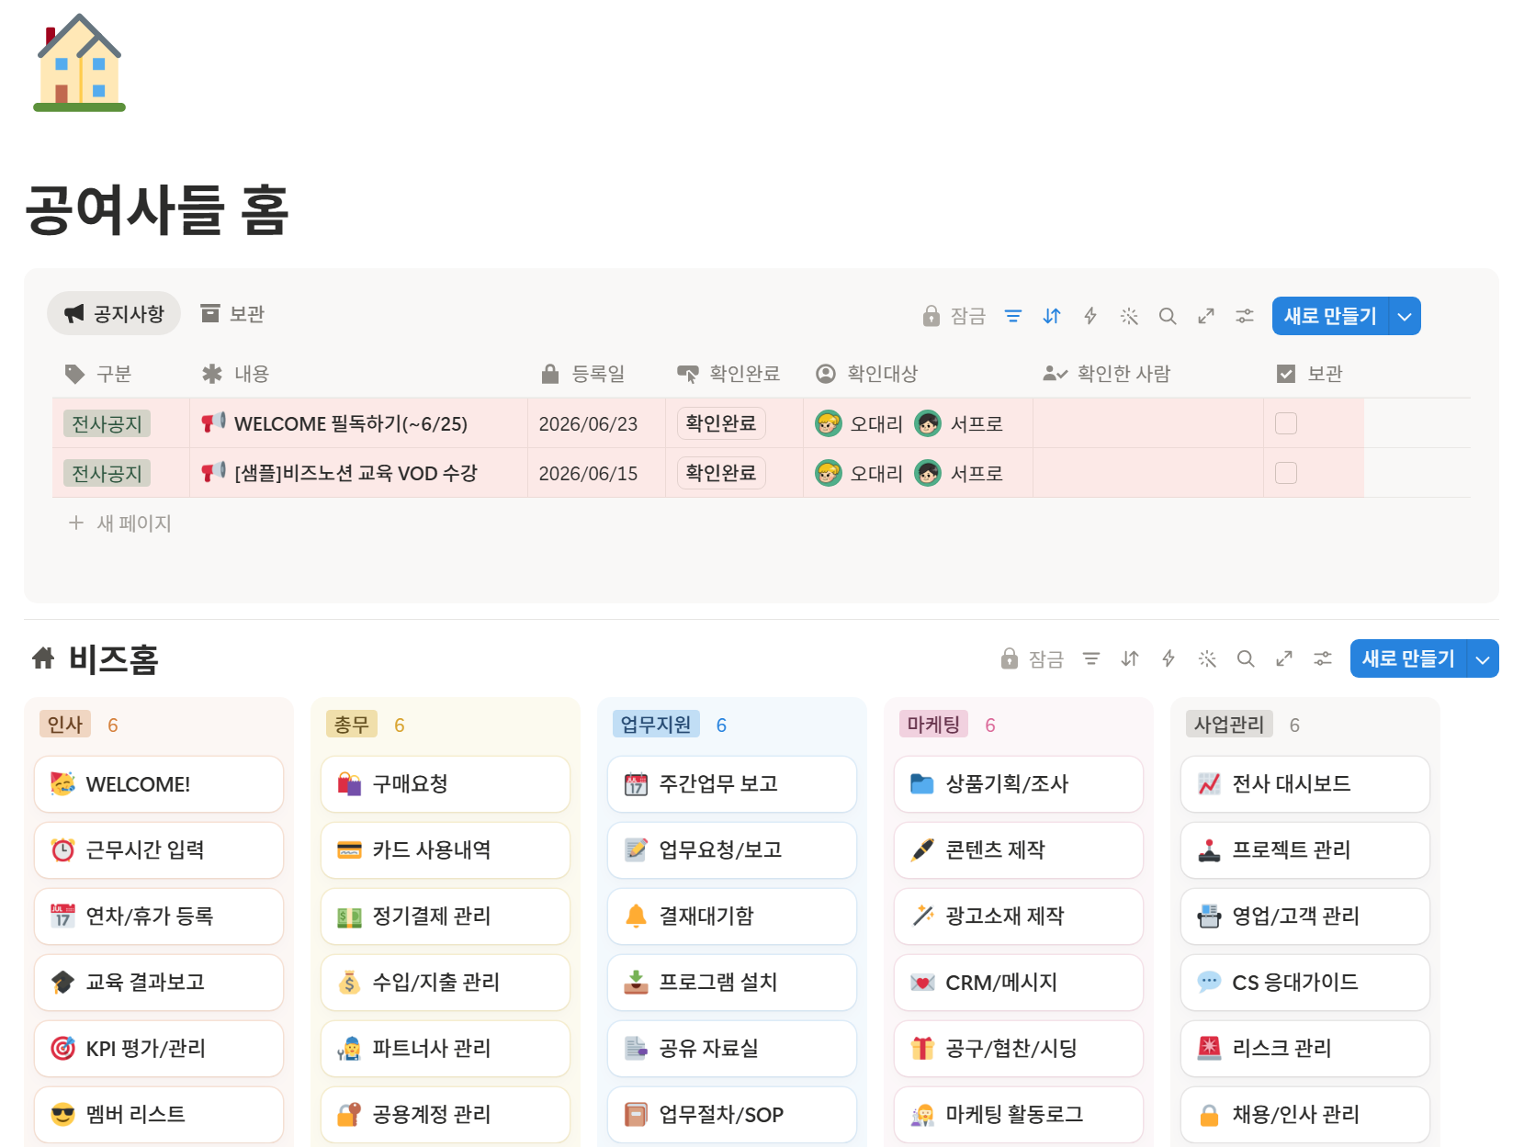Click the 등록일 column header
The image size is (1513, 1147).
pyautogui.click(x=596, y=374)
